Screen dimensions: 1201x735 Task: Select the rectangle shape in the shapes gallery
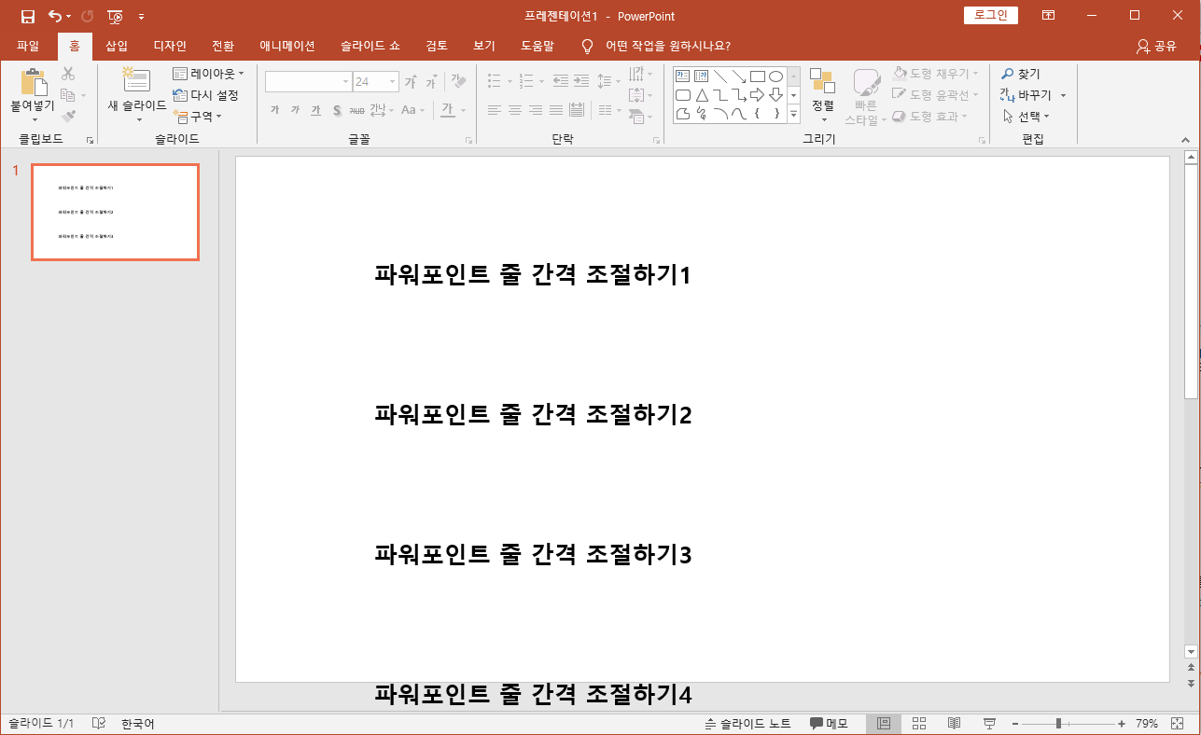[x=757, y=76]
